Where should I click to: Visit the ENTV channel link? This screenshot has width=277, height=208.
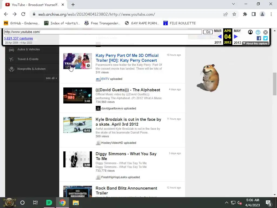[105, 79]
